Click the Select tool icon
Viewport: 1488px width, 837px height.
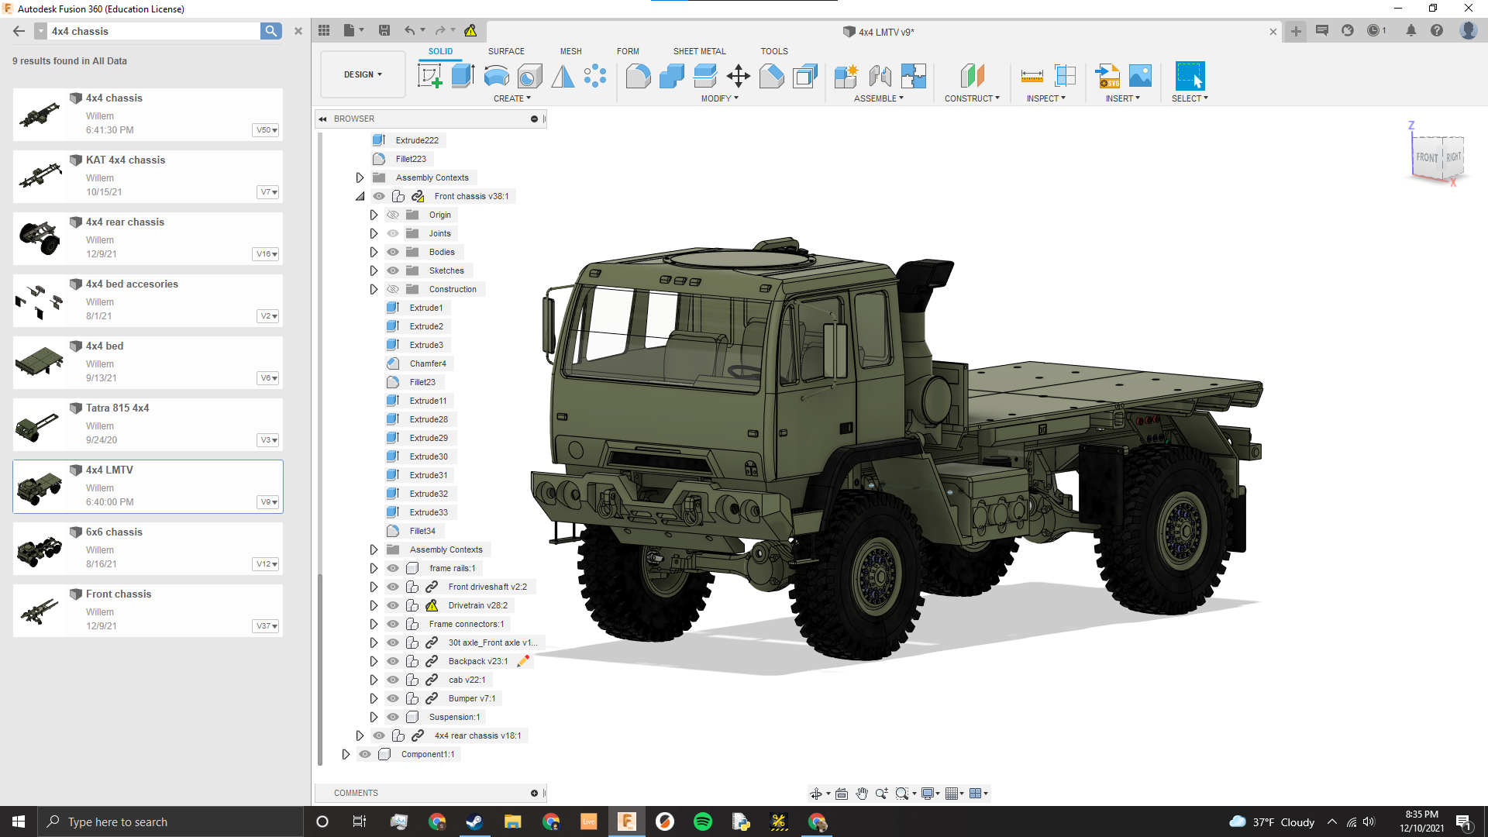click(1190, 76)
